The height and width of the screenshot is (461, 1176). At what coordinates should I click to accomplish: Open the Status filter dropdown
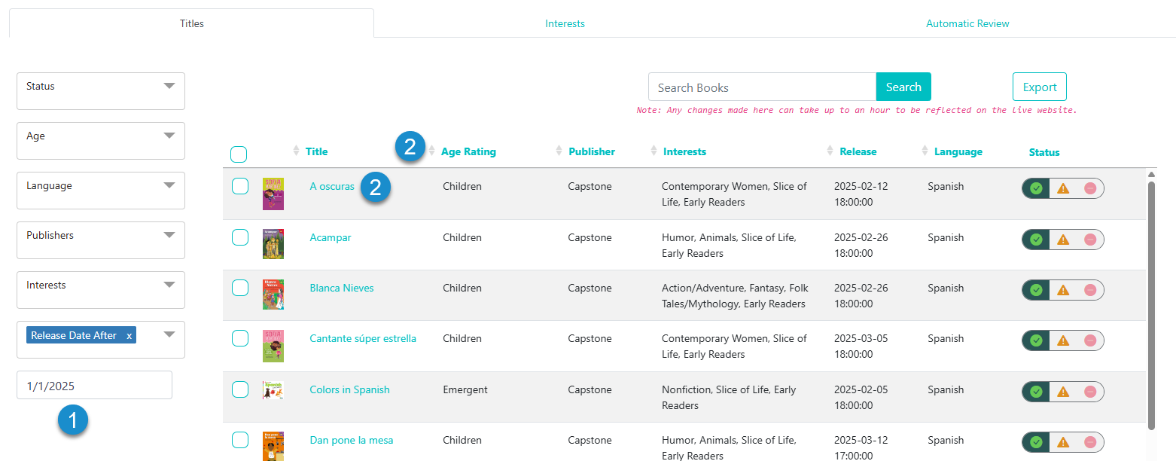(101, 91)
